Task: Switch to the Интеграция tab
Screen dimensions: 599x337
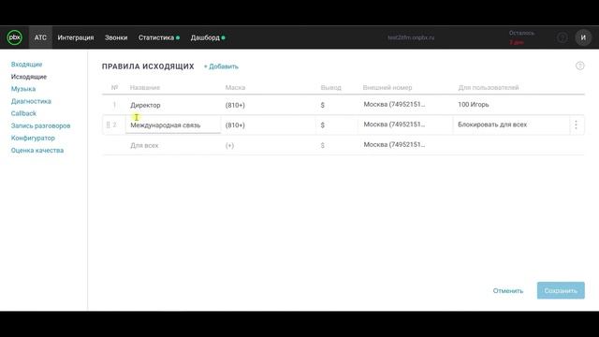Action: click(76, 37)
